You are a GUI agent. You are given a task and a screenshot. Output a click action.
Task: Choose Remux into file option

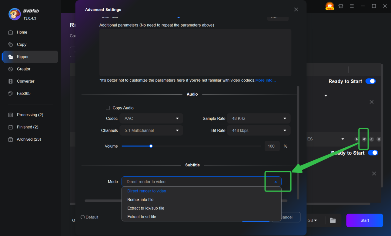(140, 200)
